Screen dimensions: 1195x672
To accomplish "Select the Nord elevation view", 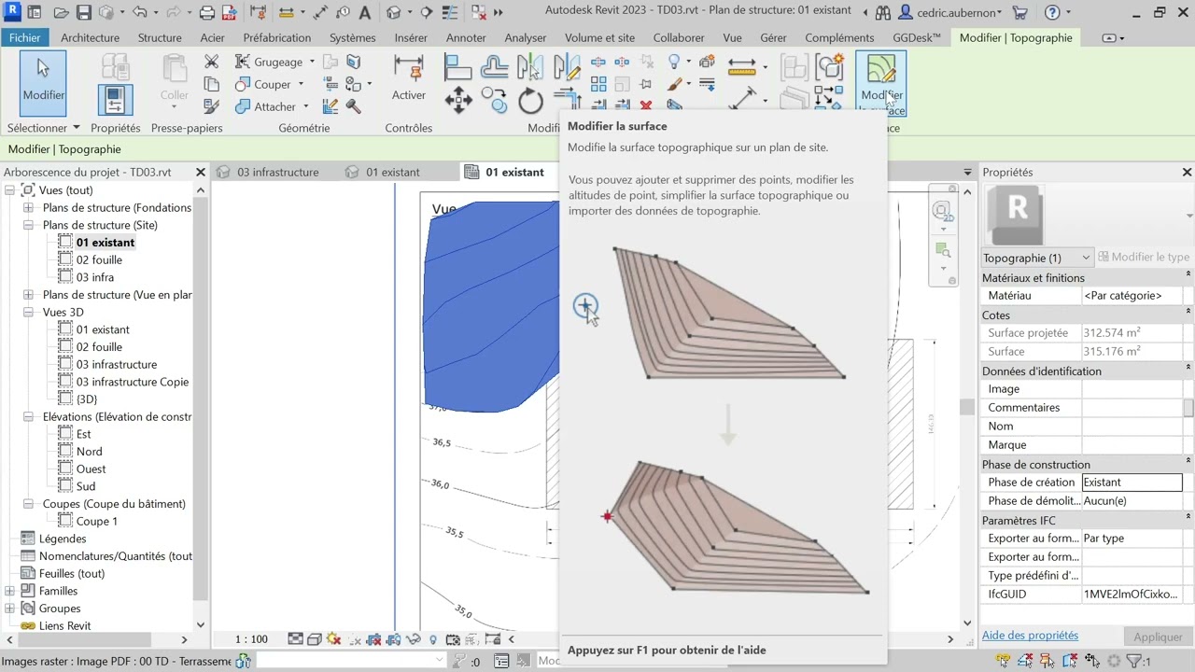I will point(90,452).
